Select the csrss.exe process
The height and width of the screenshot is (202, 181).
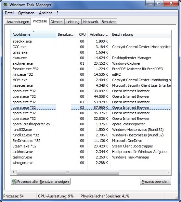pyautogui.click(x=91, y=52)
